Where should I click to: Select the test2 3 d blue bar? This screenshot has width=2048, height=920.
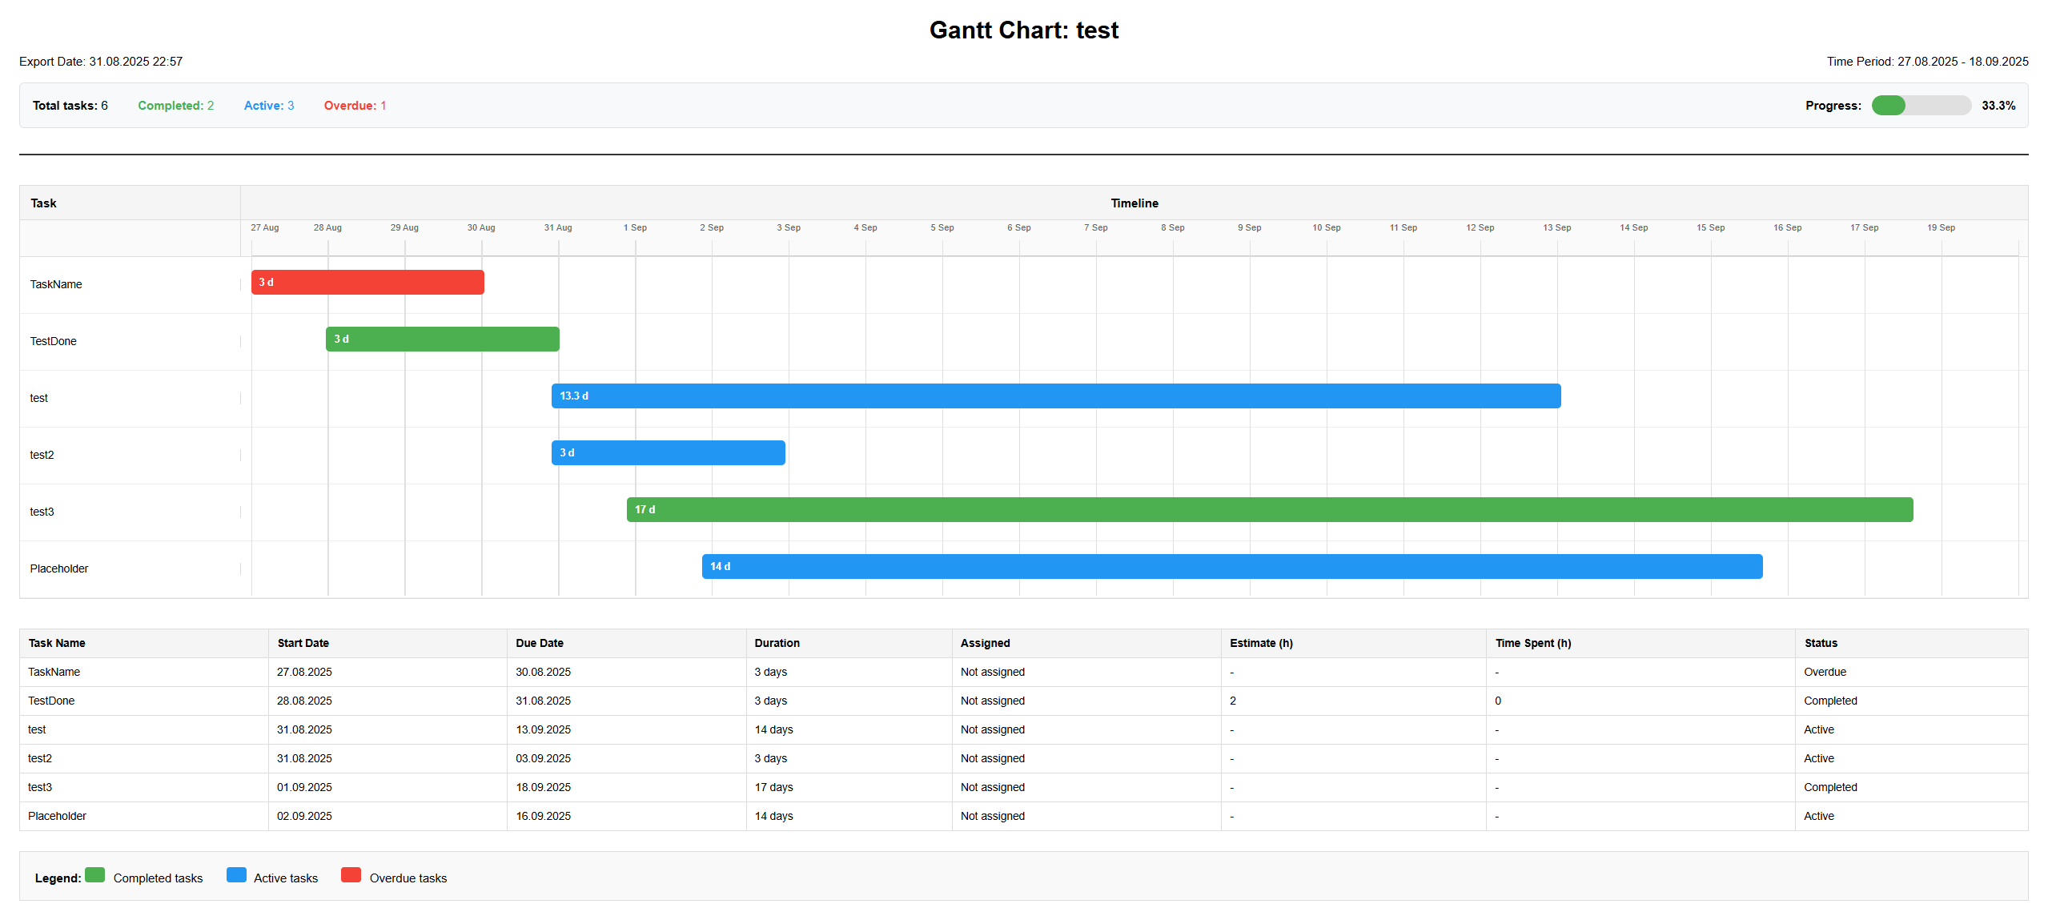[x=668, y=453]
